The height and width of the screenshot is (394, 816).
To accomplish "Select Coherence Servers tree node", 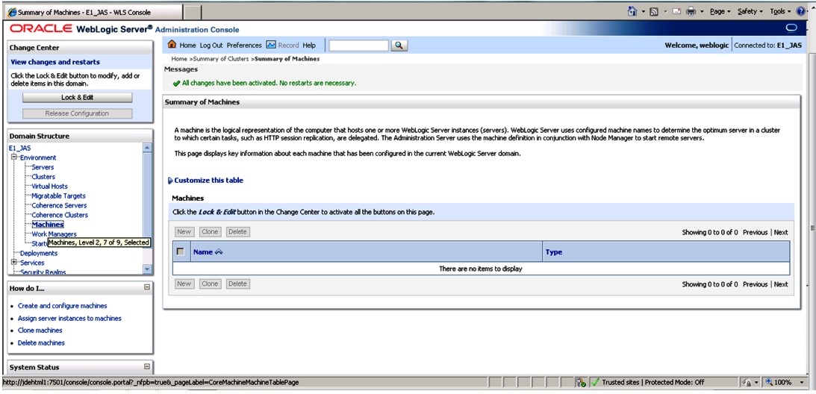I will pos(59,206).
